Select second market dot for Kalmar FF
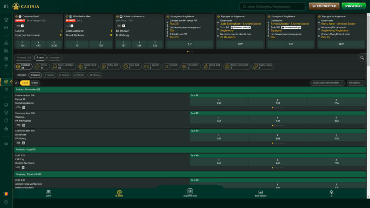Screen dimensions: 370x208 [275, 108]
